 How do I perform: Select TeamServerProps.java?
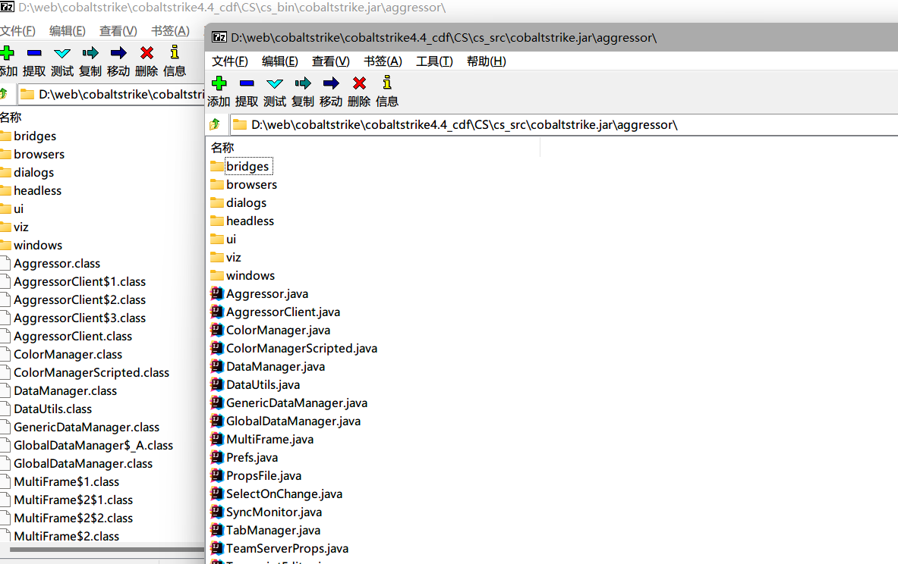point(279,549)
